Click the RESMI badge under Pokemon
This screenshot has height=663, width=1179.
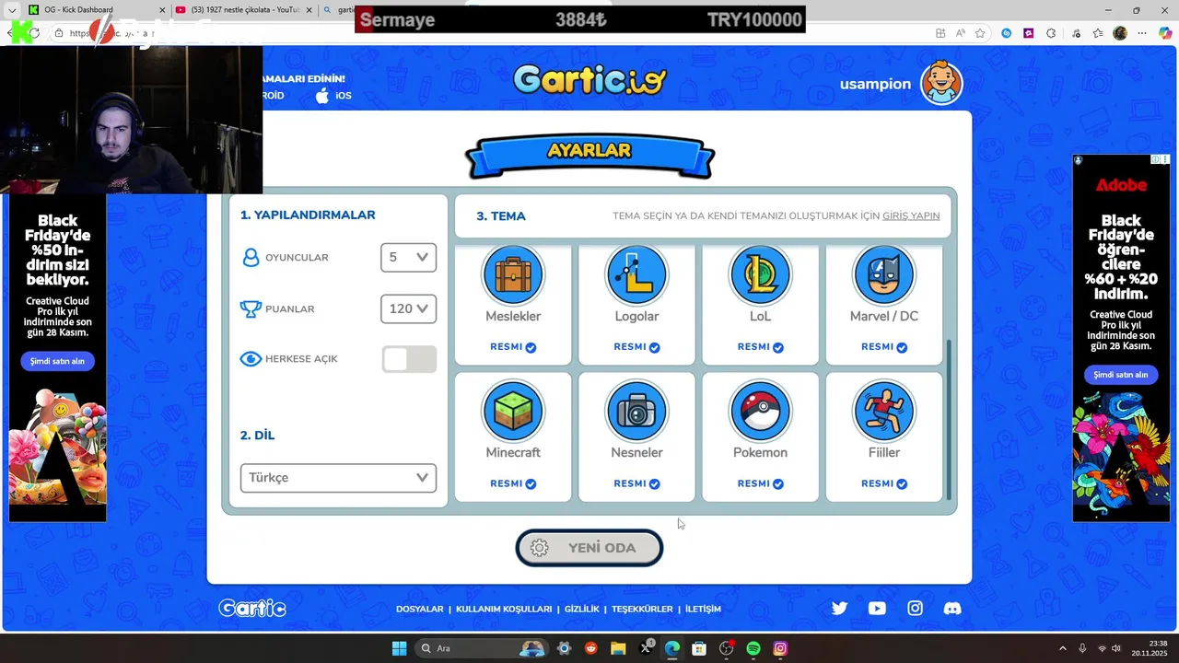coord(760,483)
